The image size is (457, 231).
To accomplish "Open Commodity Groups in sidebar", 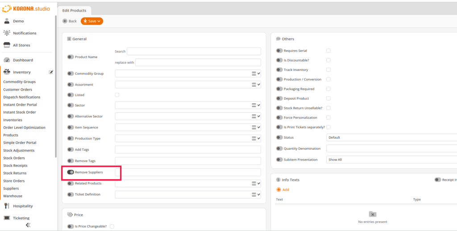I will [20, 82].
